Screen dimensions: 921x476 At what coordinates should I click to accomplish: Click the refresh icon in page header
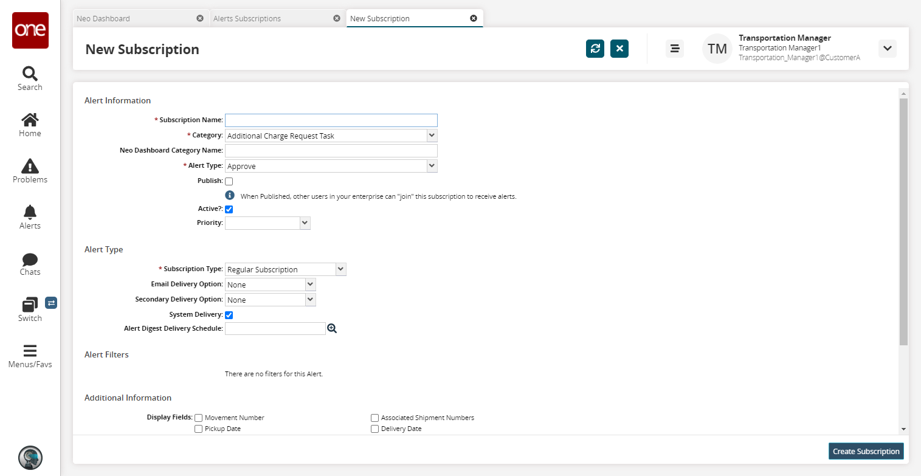click(595, 49)
